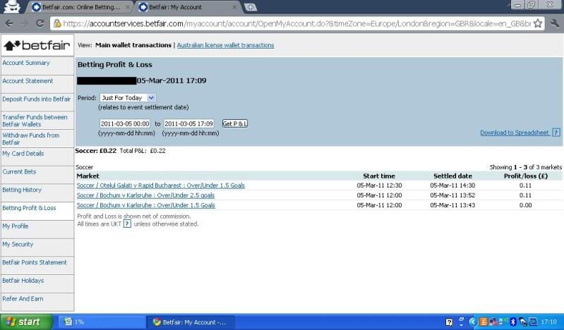Open the Period dropdown
564x330 pixels.
[x=128, y=98]
